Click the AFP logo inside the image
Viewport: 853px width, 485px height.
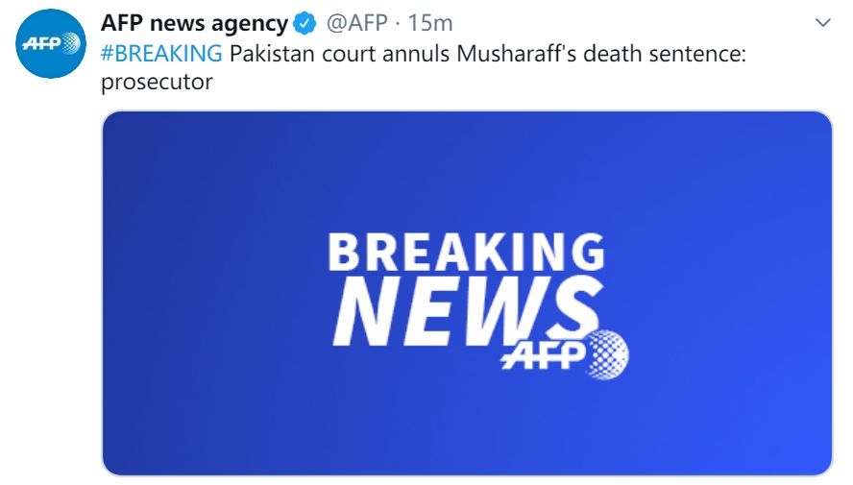click(565, 354)
